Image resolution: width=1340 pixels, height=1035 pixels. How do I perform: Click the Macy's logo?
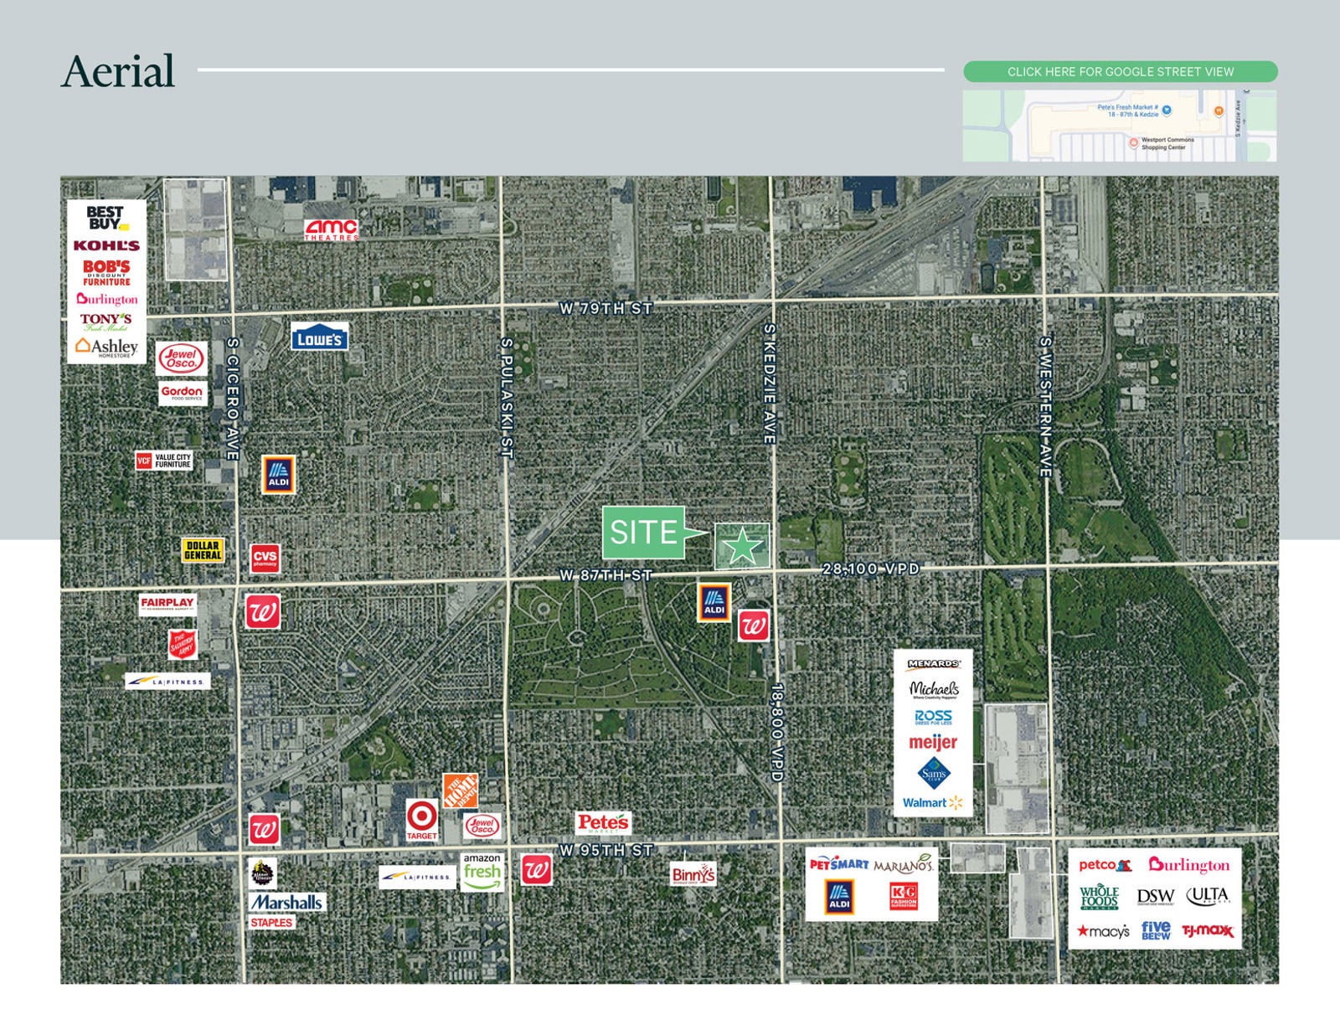1104,931
